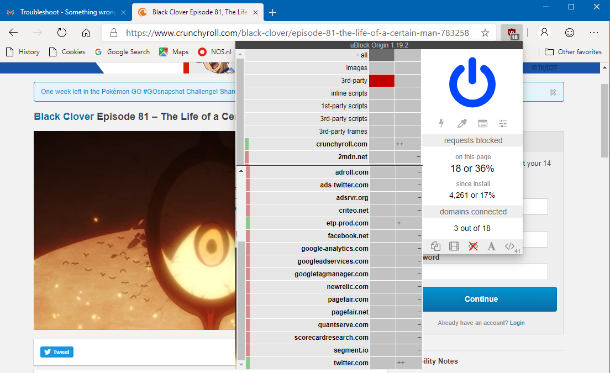Image resolution: width=610 pixels, height=373 pixels.
Task: Select the 3rd-party frames row
Action: click(307, 132)
